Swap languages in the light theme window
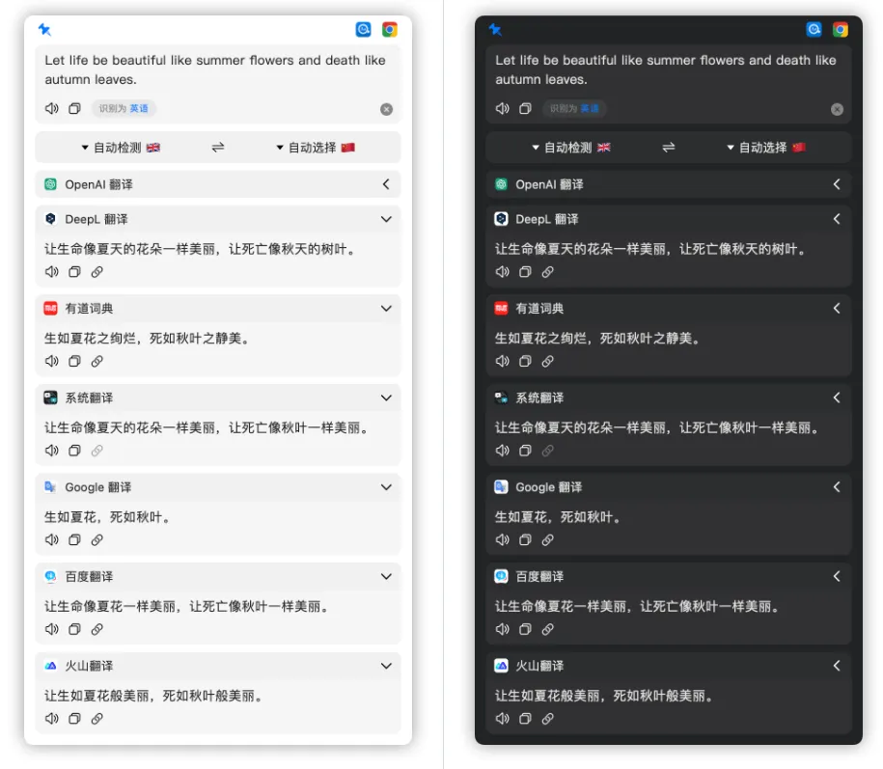The image size is (883, 769). click(x=218, y=148)
